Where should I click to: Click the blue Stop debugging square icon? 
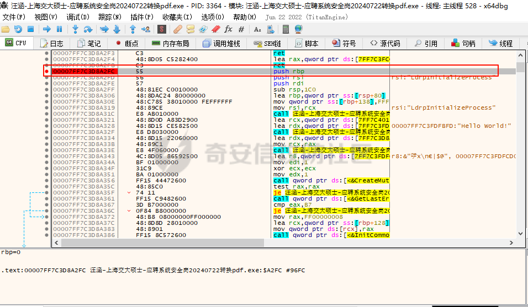[x=30, y=29]
